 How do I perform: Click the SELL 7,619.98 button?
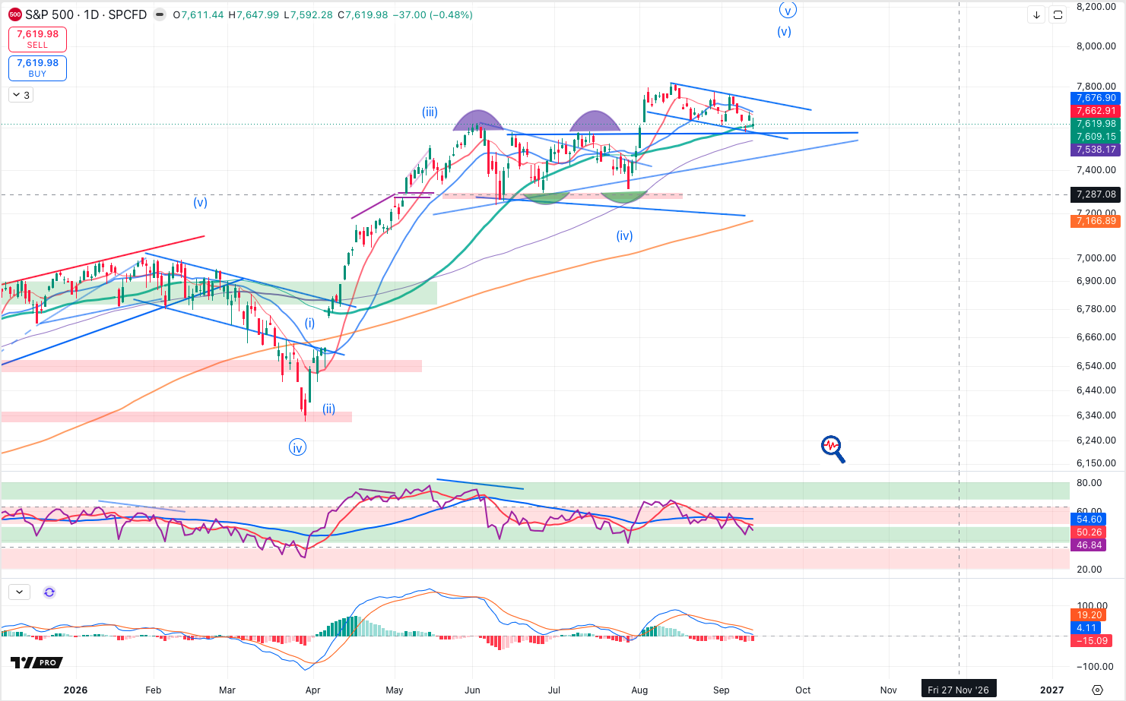click(37, 39)
